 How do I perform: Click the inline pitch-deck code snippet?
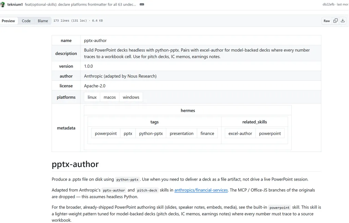point(147,190)
